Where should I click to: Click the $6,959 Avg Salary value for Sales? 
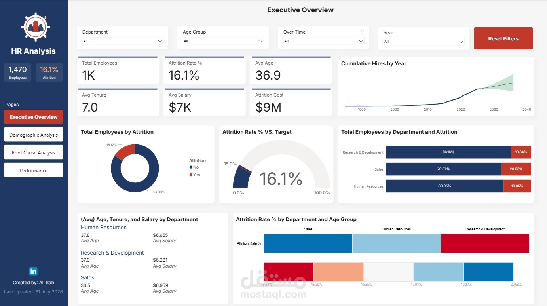coord(160,285)
